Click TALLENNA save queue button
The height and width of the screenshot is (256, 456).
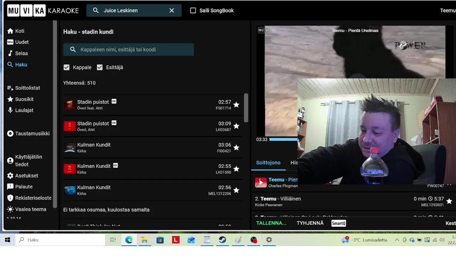tap(271, 223)
